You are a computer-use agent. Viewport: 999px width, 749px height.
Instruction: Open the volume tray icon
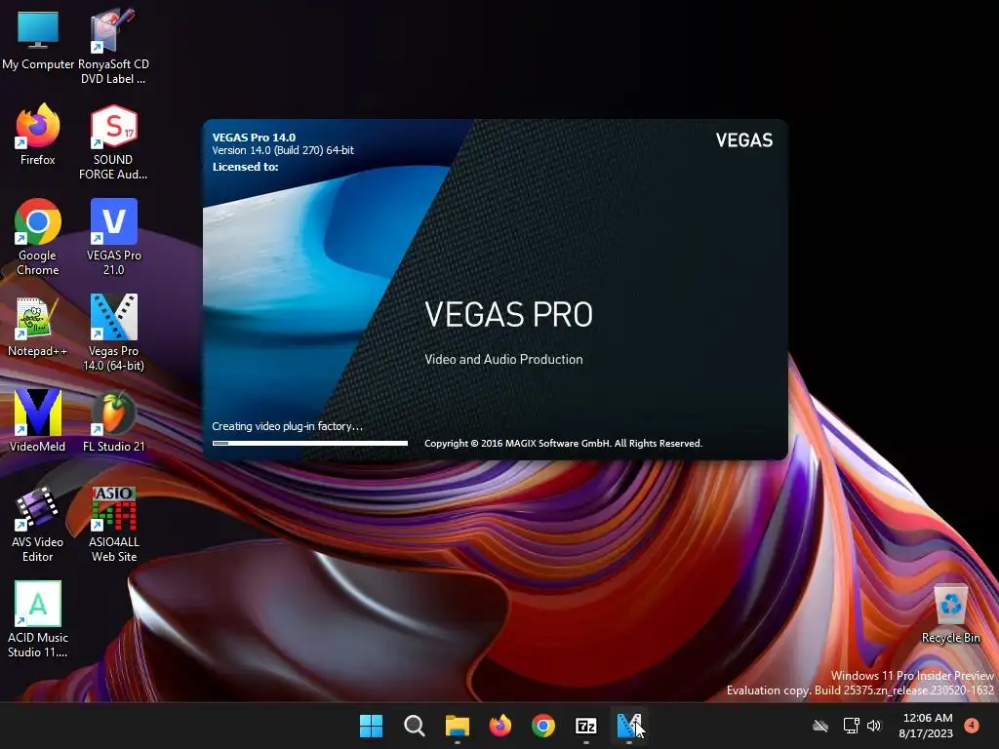coord(874,726)
